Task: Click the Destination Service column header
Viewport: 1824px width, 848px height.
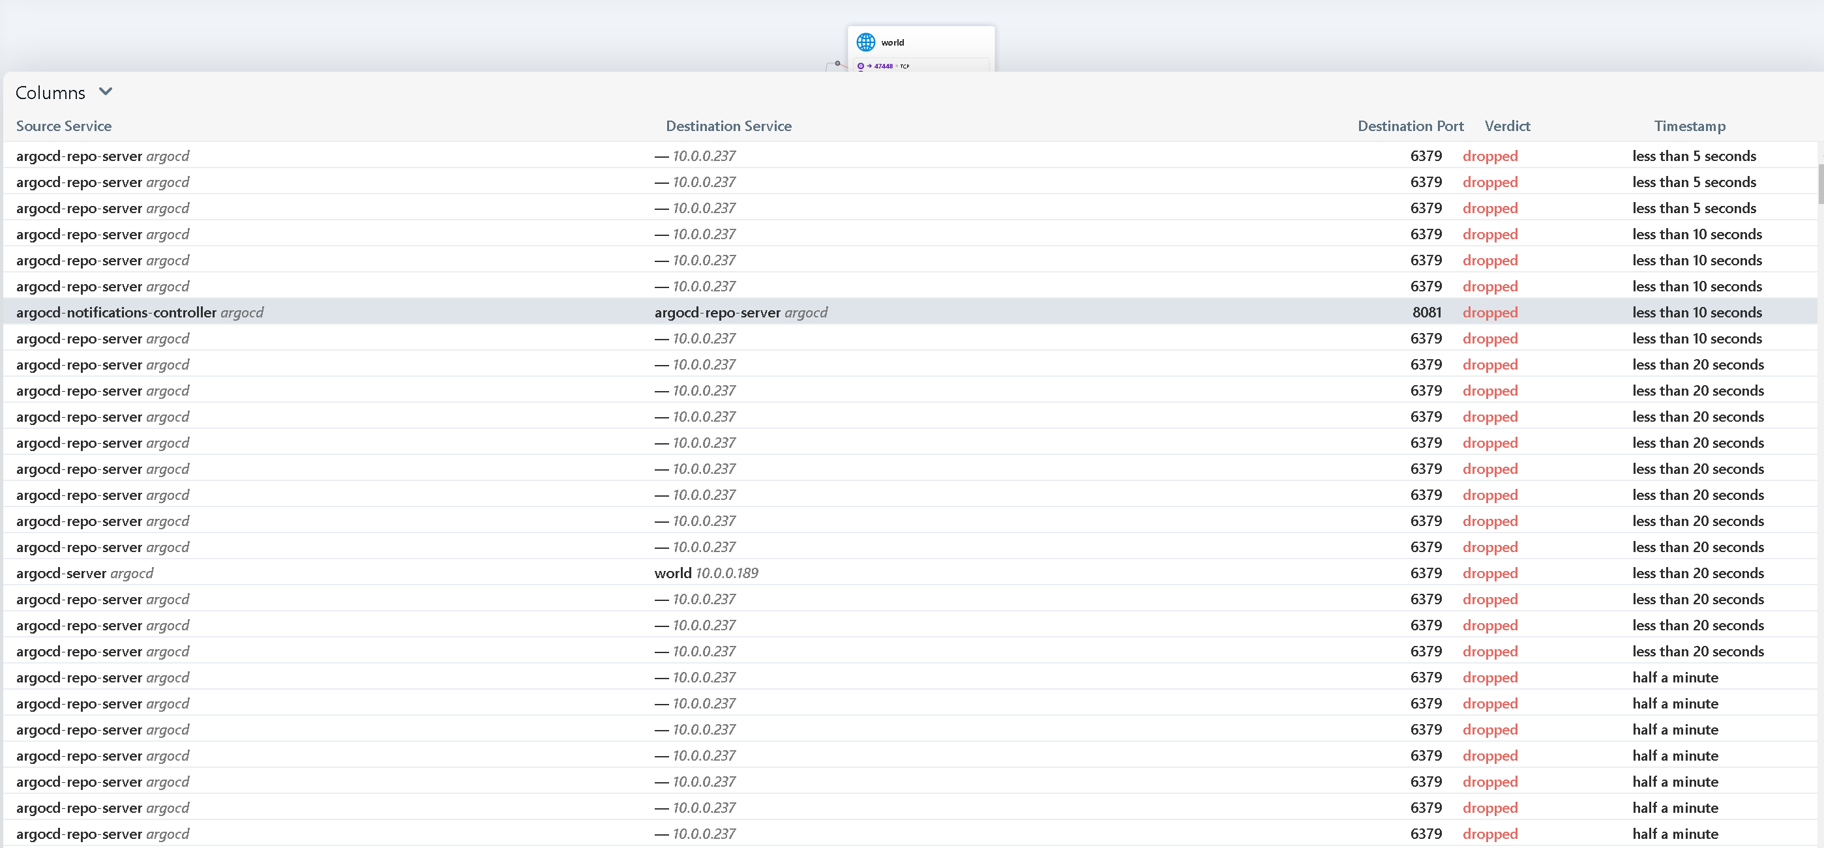Action: point(728,126)
